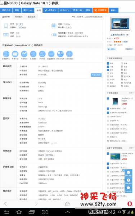Open the GALAXY Tab S thumbnail in Samsung ranking
Image resolution: width=135 pixels, height=216 pixels.
[115, 156]
